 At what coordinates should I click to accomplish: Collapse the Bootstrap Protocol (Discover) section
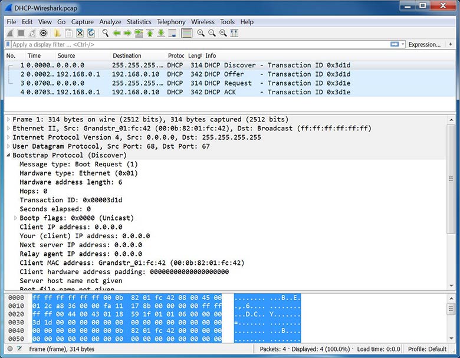click(8, 155)
